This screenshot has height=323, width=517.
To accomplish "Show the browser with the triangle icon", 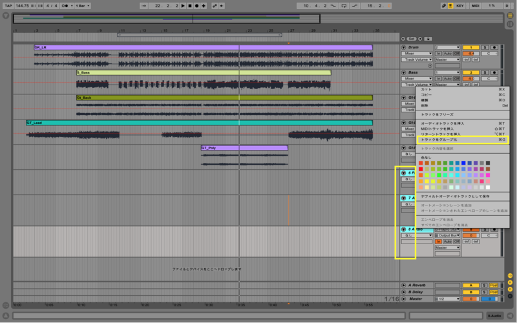I will coord(6,16).
